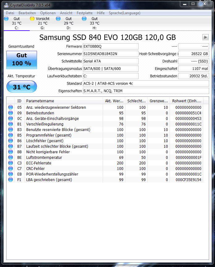Click the ID column header
The image size is (215, 267).
(x=19, y=101)
